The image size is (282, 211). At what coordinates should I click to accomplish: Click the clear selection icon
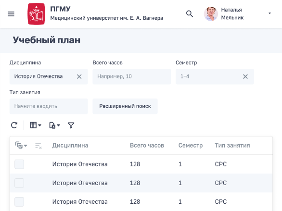pyautogui.click(x=38, y=146)
